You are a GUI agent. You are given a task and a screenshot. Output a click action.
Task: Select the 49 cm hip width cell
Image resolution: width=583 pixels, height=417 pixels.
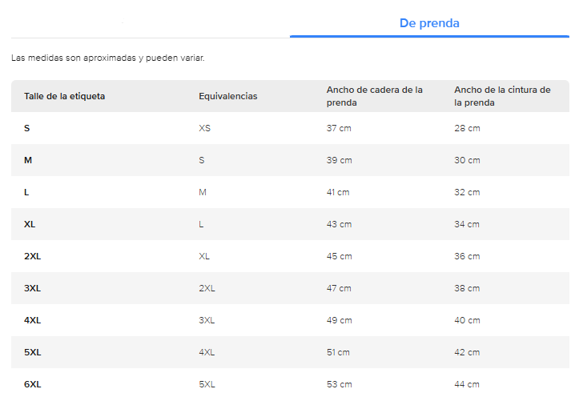tap(339, 320)
